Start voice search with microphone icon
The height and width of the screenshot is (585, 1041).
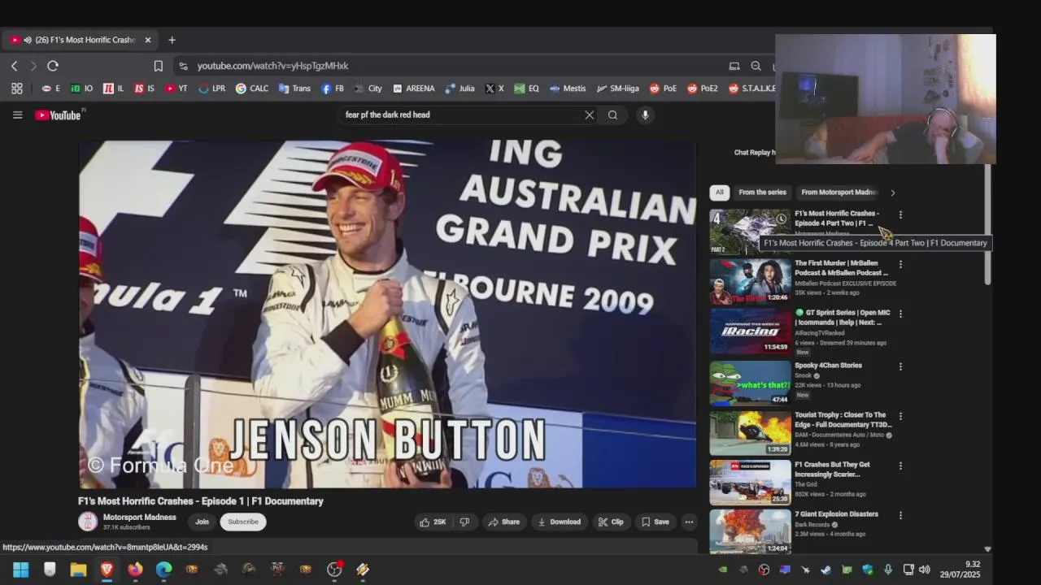(x=645, y=115)
